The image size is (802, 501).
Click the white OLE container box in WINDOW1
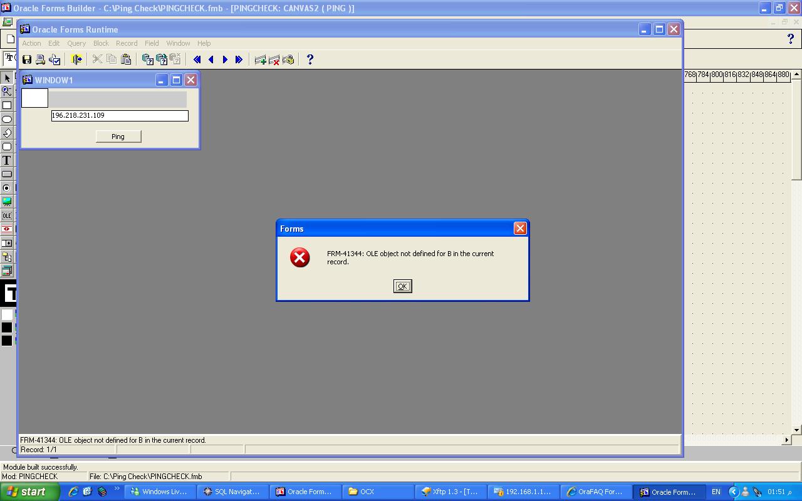[35, 98]
